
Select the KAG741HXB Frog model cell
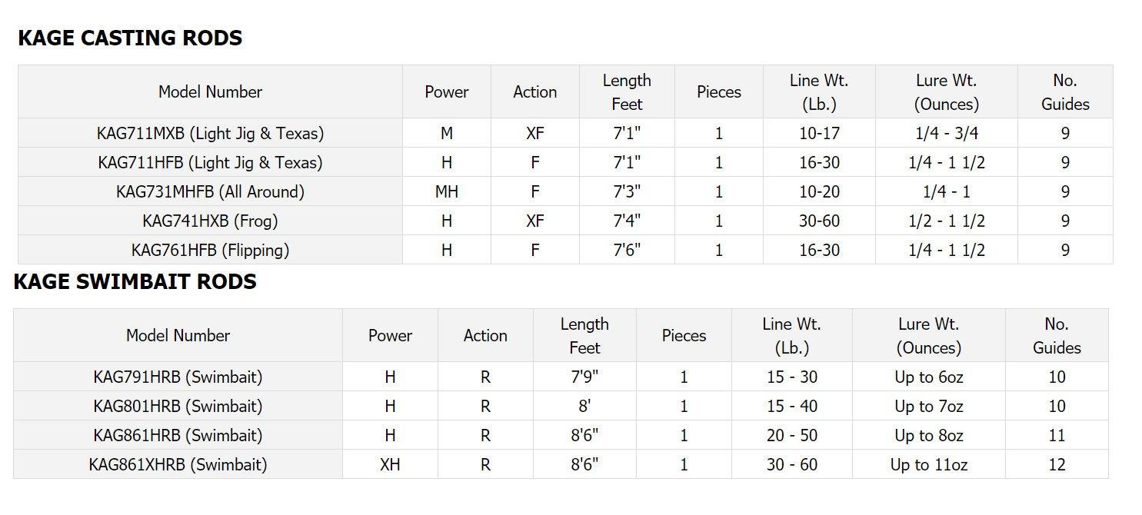pyautogui.click(x=210, y=221)
